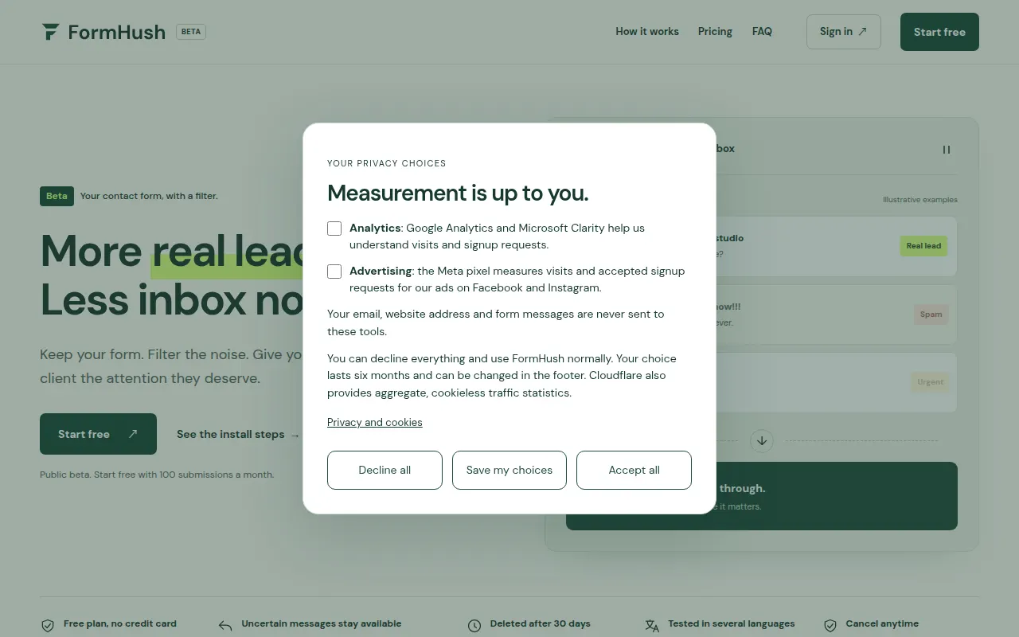Click the BETA badge next to the logo
This screenshot has width=1019, height=637.
[x=191, y=32]
